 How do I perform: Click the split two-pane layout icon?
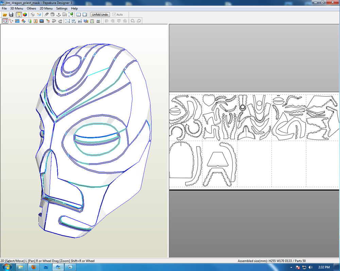coord(79,15)
